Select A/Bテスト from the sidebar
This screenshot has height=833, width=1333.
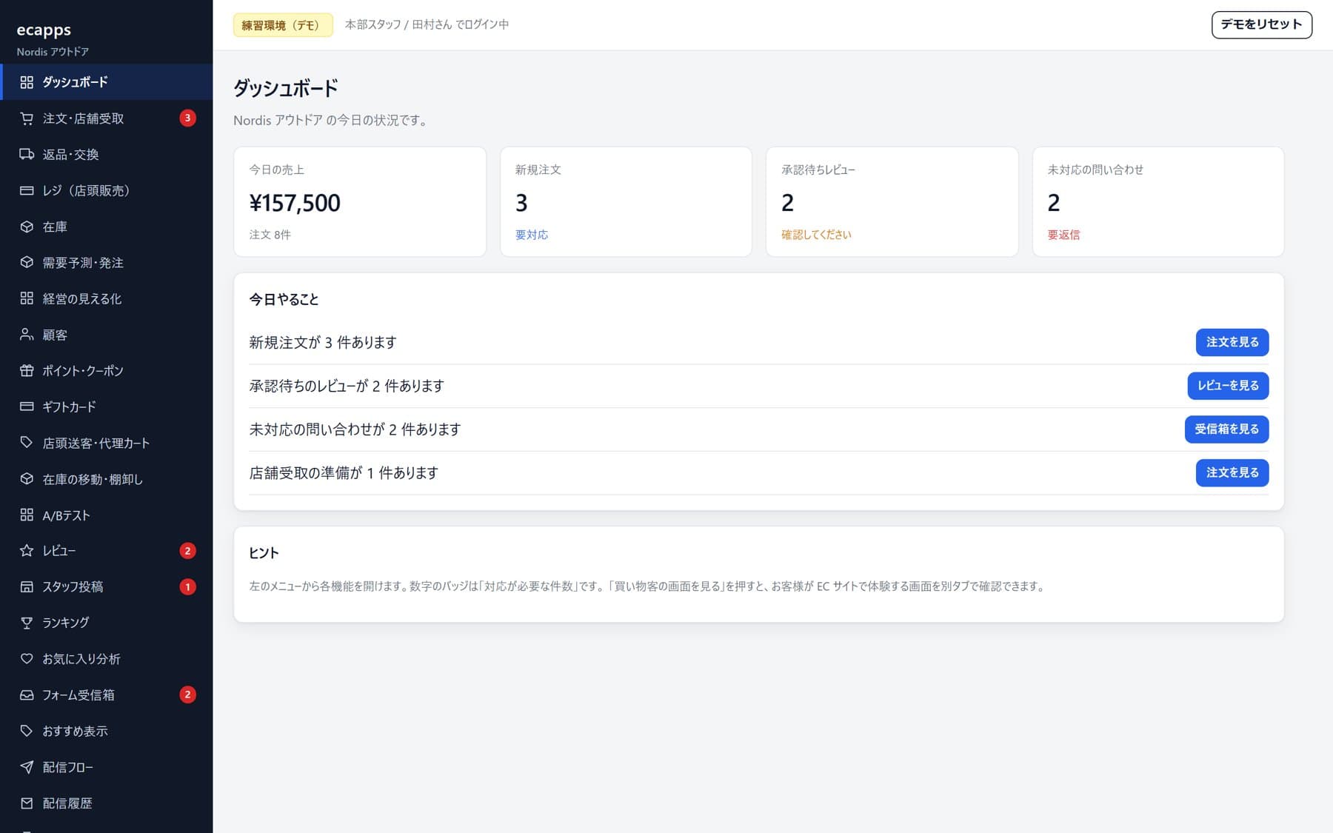[107, 515]
